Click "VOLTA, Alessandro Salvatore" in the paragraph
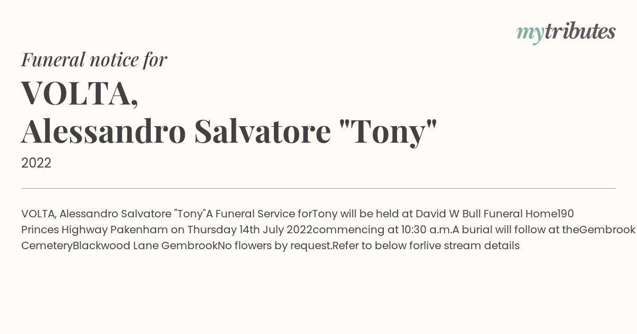The image size is (637, 334). click(x=96, y=214)
